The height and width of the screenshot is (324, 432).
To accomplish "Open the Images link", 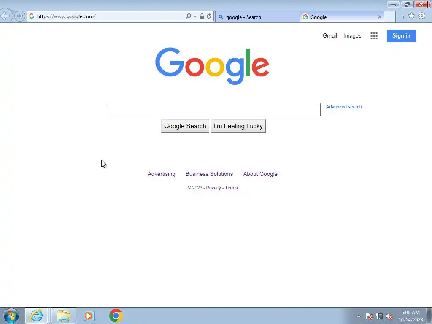I will [352, 35].
